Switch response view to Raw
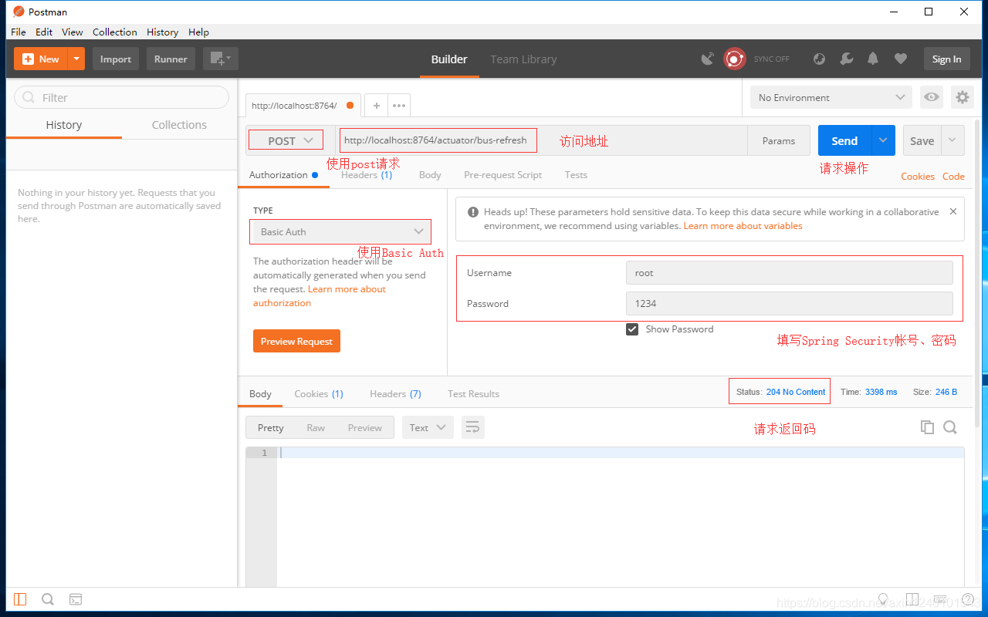Screen dimensions: 988x617 (316, 427)
